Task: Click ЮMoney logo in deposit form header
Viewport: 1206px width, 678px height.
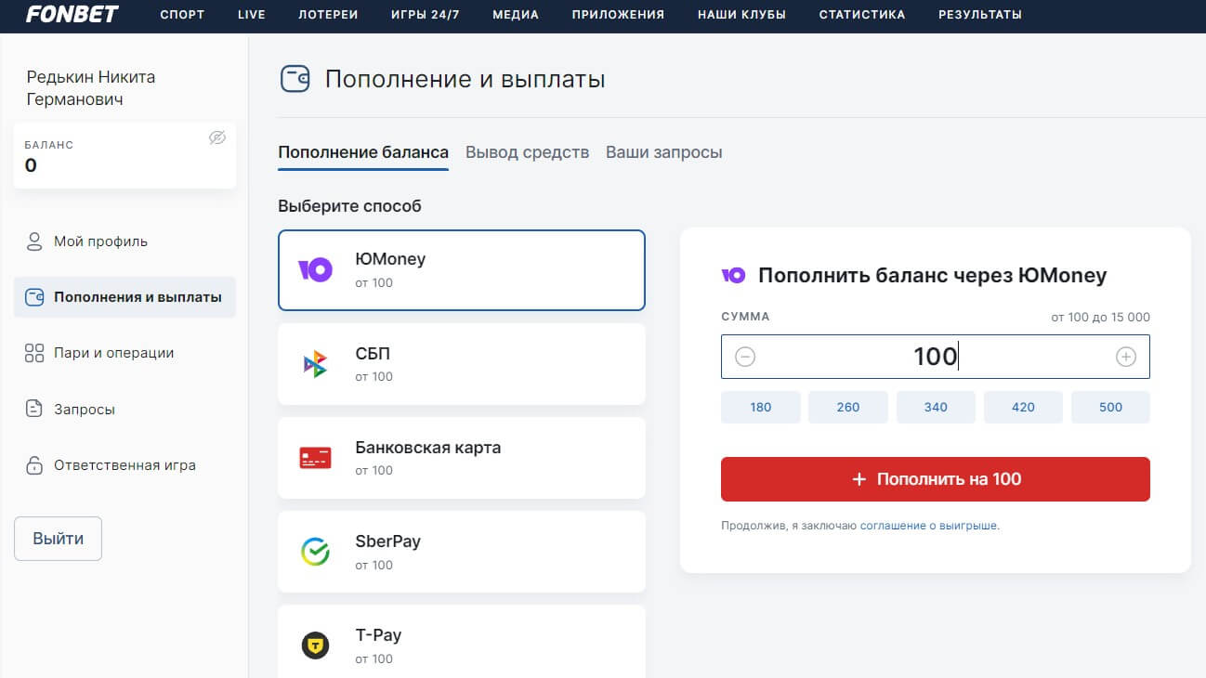Action: click(733, 275)
